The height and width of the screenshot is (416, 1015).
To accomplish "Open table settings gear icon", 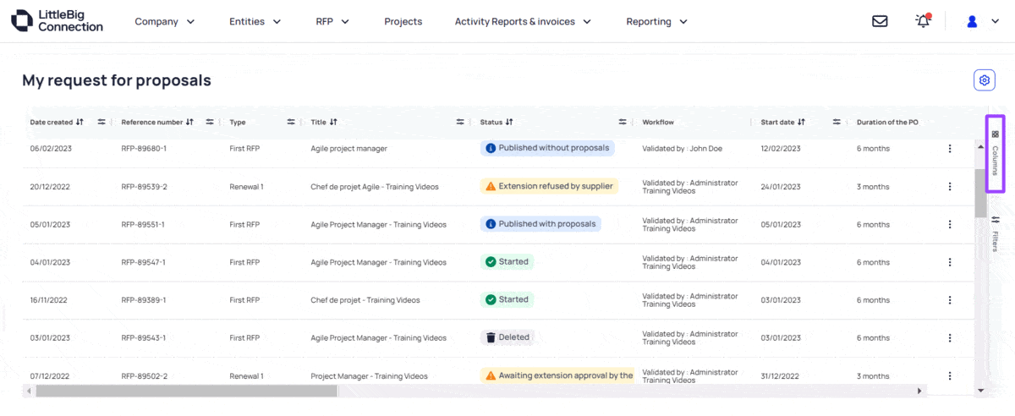I will [x=984, y=80].
